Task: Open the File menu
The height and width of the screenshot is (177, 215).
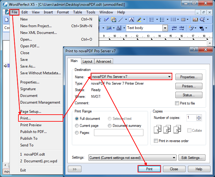Action: click(x=14, y=12)
